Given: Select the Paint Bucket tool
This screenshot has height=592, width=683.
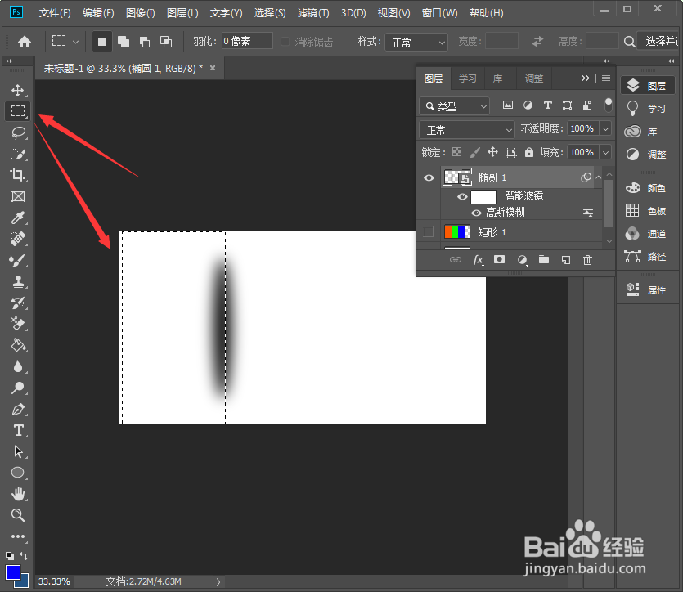Looking at the screenshot, I should tap(17, 345).
